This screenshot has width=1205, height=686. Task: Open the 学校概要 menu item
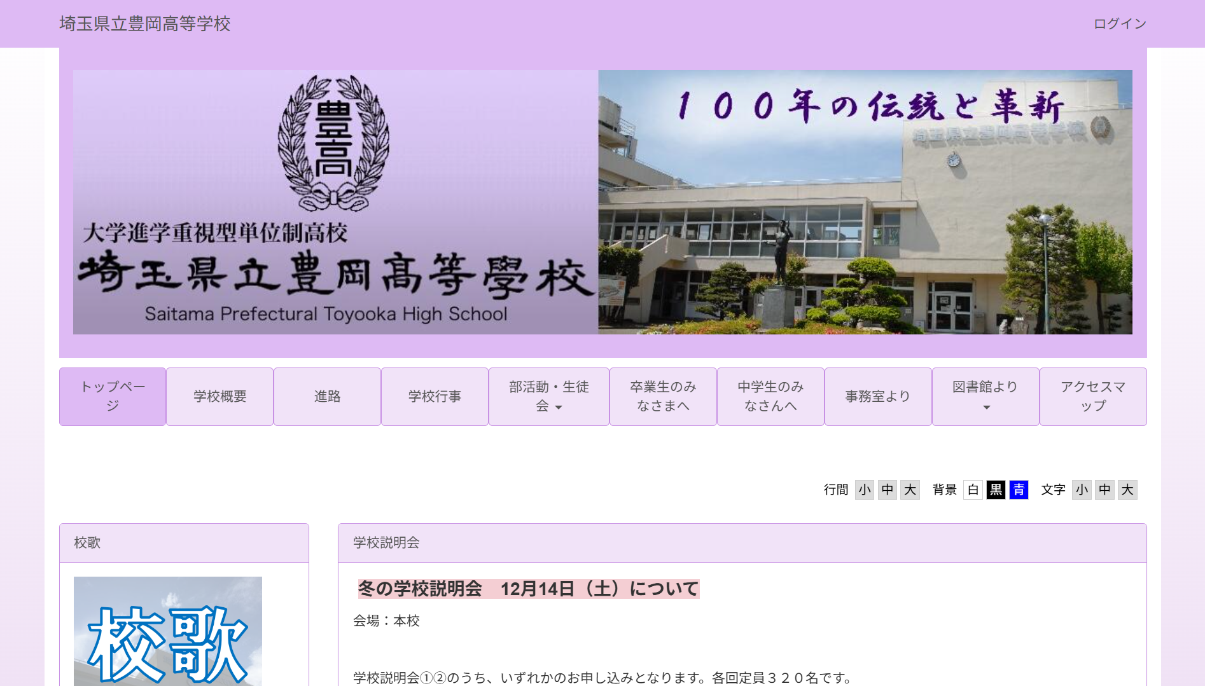[219, 396]
